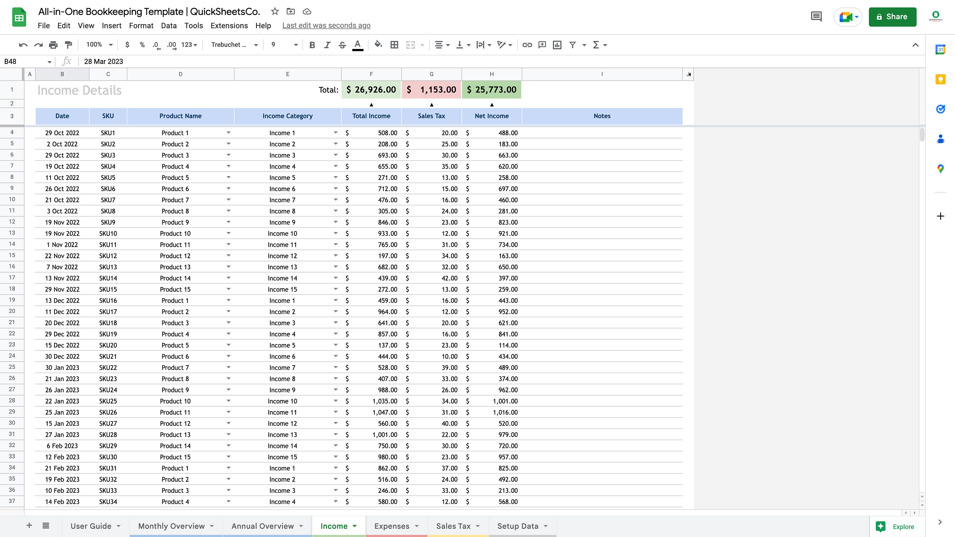Open the font size dropdown
This screenshot has width=955, height=537.
pyautogui.click(x=284, y=45)
